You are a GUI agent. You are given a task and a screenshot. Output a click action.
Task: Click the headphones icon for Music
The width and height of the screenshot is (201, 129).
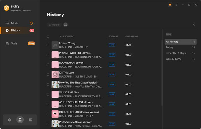click(7, 23)
